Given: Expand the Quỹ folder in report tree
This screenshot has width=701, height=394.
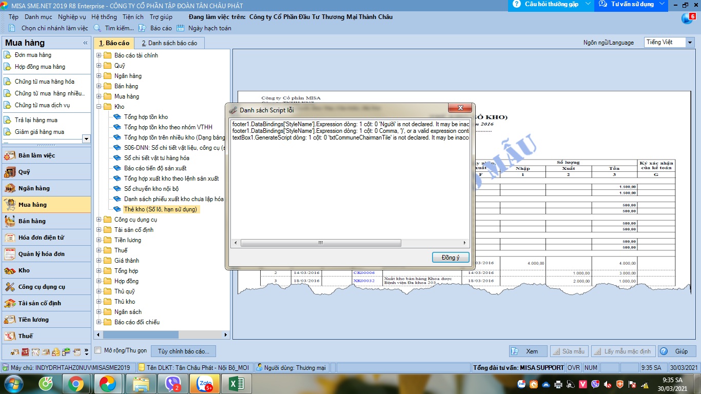Looking at the screenshot, I should click(x=99, y=66).
